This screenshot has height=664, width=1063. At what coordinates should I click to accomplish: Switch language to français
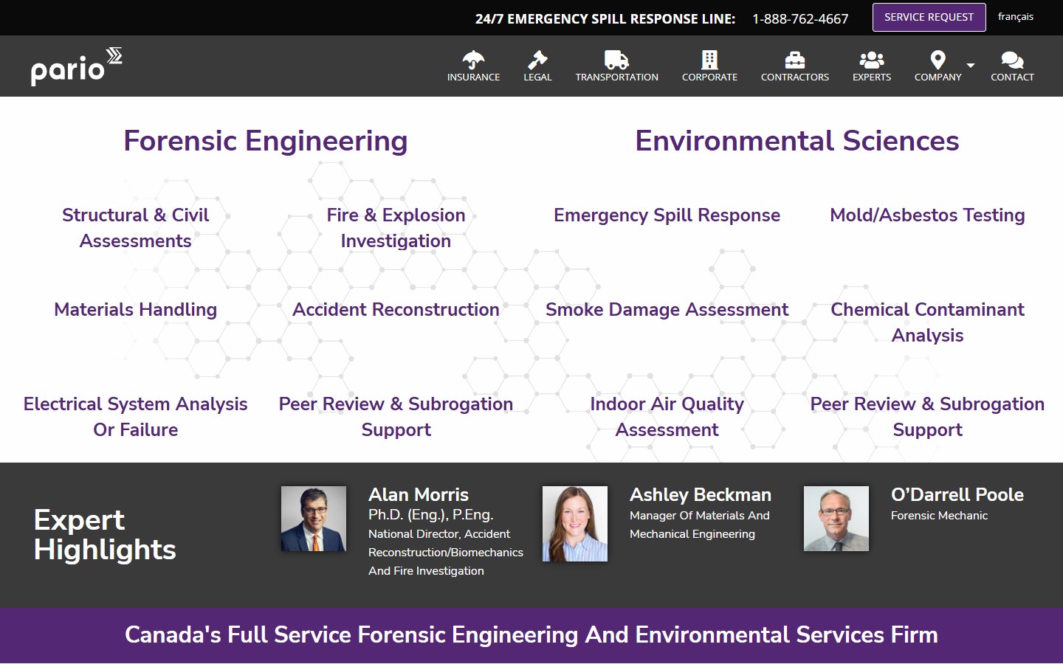pyautogui.click(x=1016, y=17)
